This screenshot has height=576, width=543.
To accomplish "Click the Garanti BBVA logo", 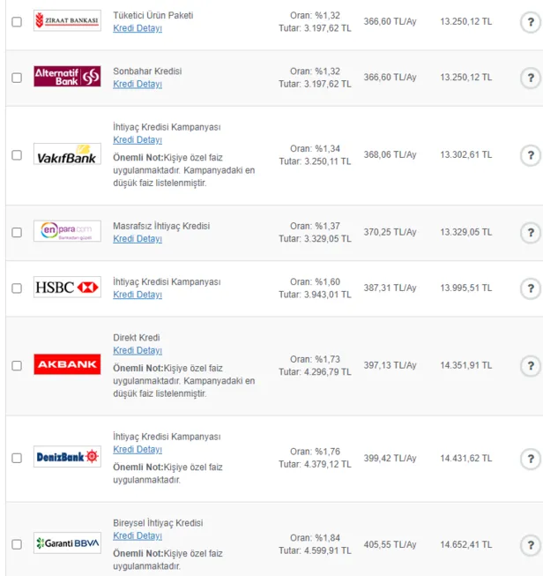I will (x=67, y=543).
